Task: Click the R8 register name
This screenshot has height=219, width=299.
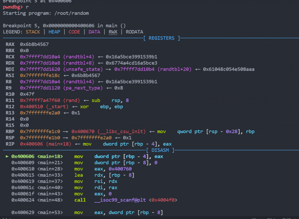Action: tap(8, 82)
